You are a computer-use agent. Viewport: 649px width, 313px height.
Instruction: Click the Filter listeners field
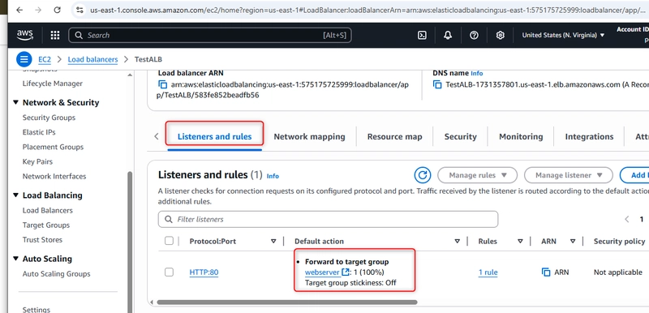pyautogui.click(x=328, y=219)
